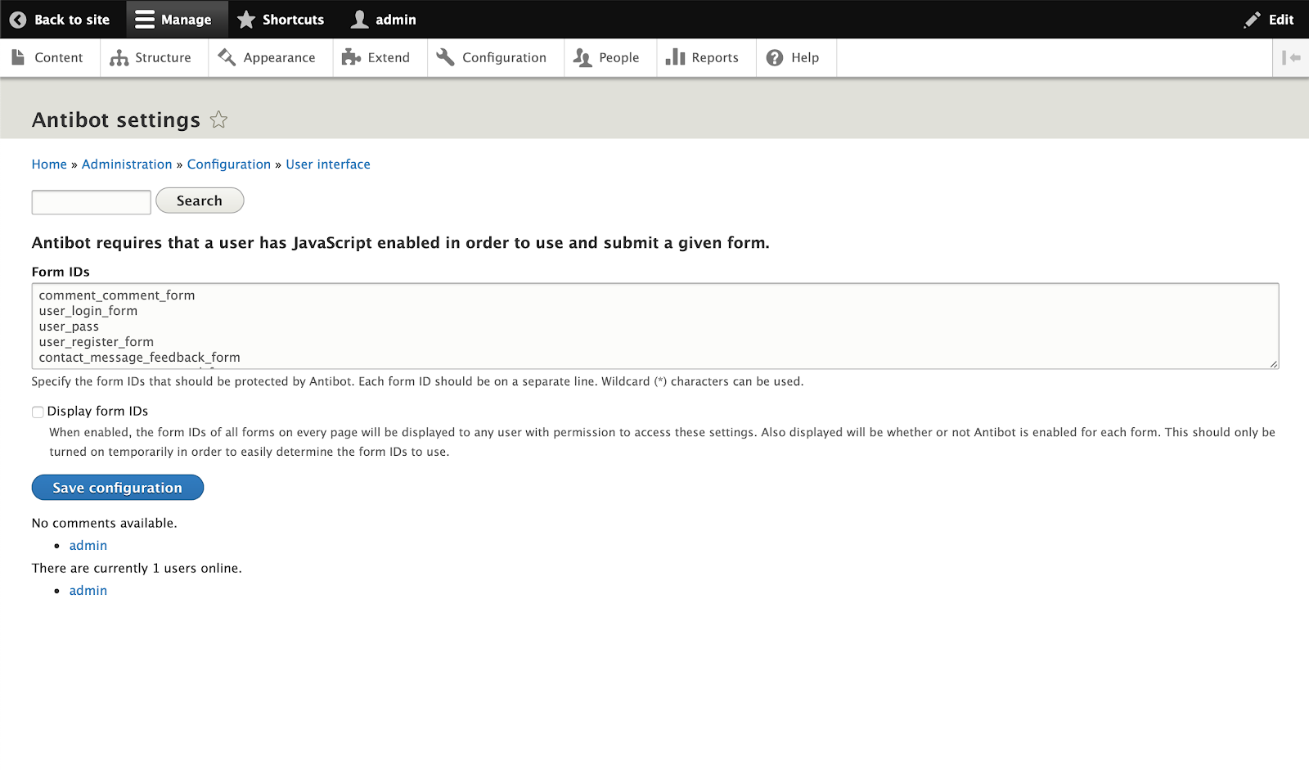The width and height of the screenshot is (1309, 770).
Task: Click the 'contact_message_feedback_form' line
Action: click(140, 358)
